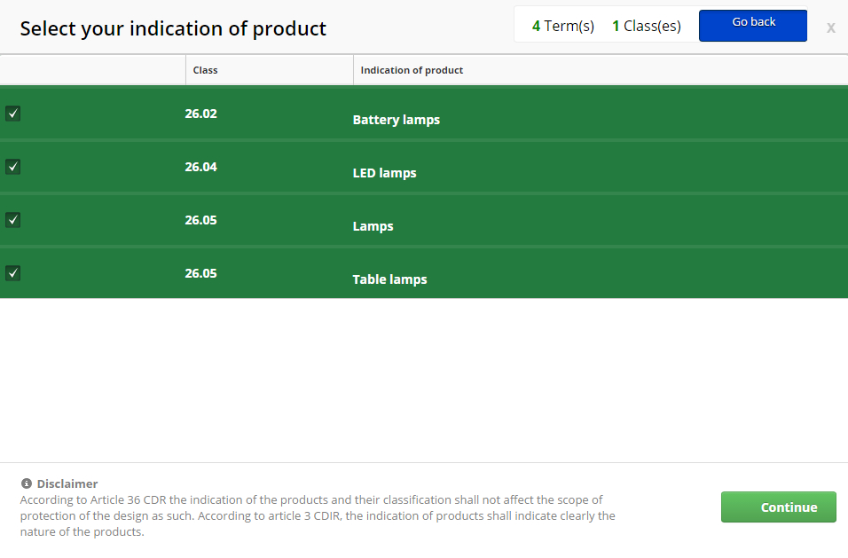Click class number 26.04
848x558 pixels.
pyautogui.click(x=200, y=167)
